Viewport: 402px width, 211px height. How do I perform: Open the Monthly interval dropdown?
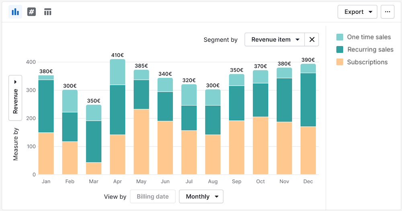click(201, 197)
